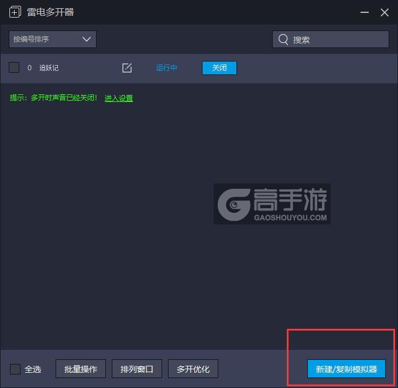The width and height of the screenshot is (398, 388).
Task: Click the edit icon for 追妖记 emulator
Action: (x=127, y=68)
